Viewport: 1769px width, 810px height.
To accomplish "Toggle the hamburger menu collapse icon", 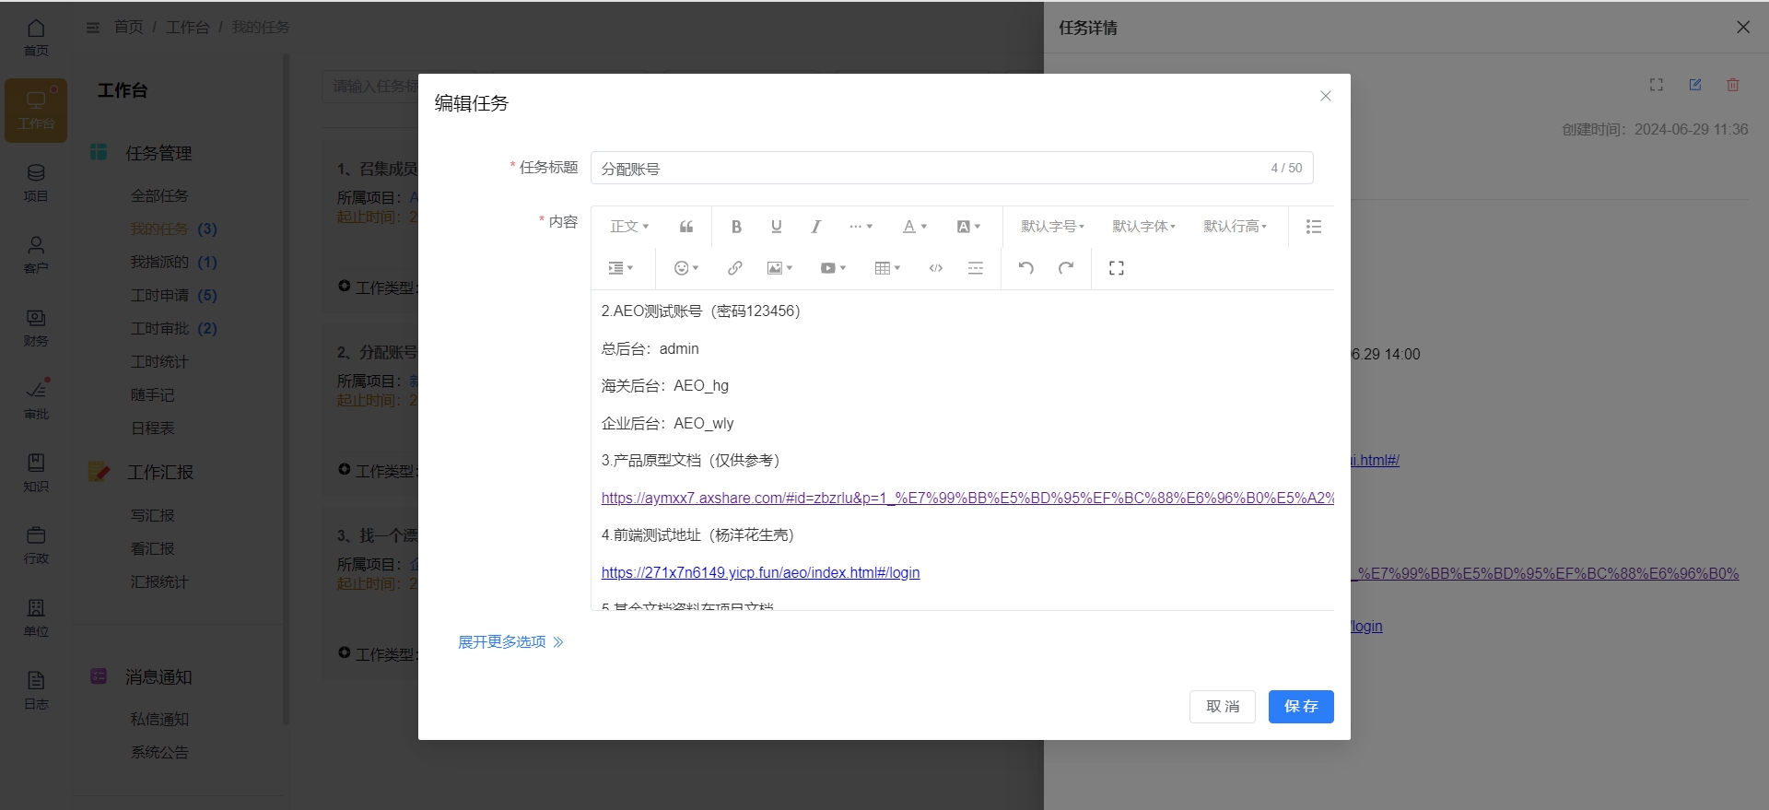I will click(92, 28).
